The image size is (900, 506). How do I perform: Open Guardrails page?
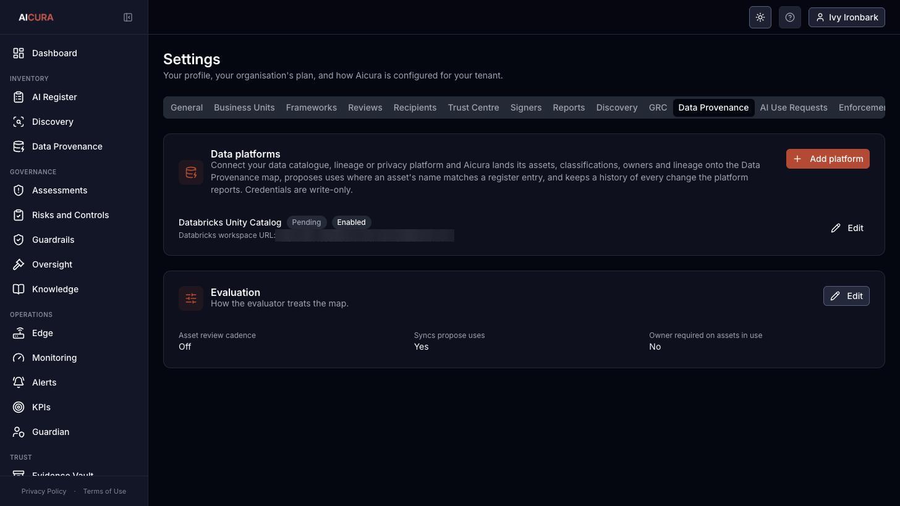click(x=74, y=240)
